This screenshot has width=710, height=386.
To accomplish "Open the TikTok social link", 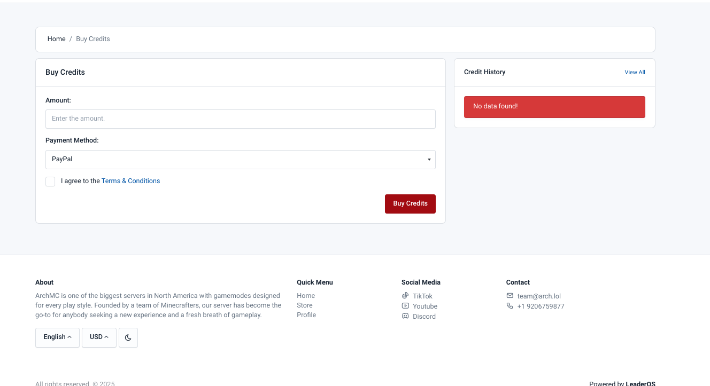I will (422, 296).
